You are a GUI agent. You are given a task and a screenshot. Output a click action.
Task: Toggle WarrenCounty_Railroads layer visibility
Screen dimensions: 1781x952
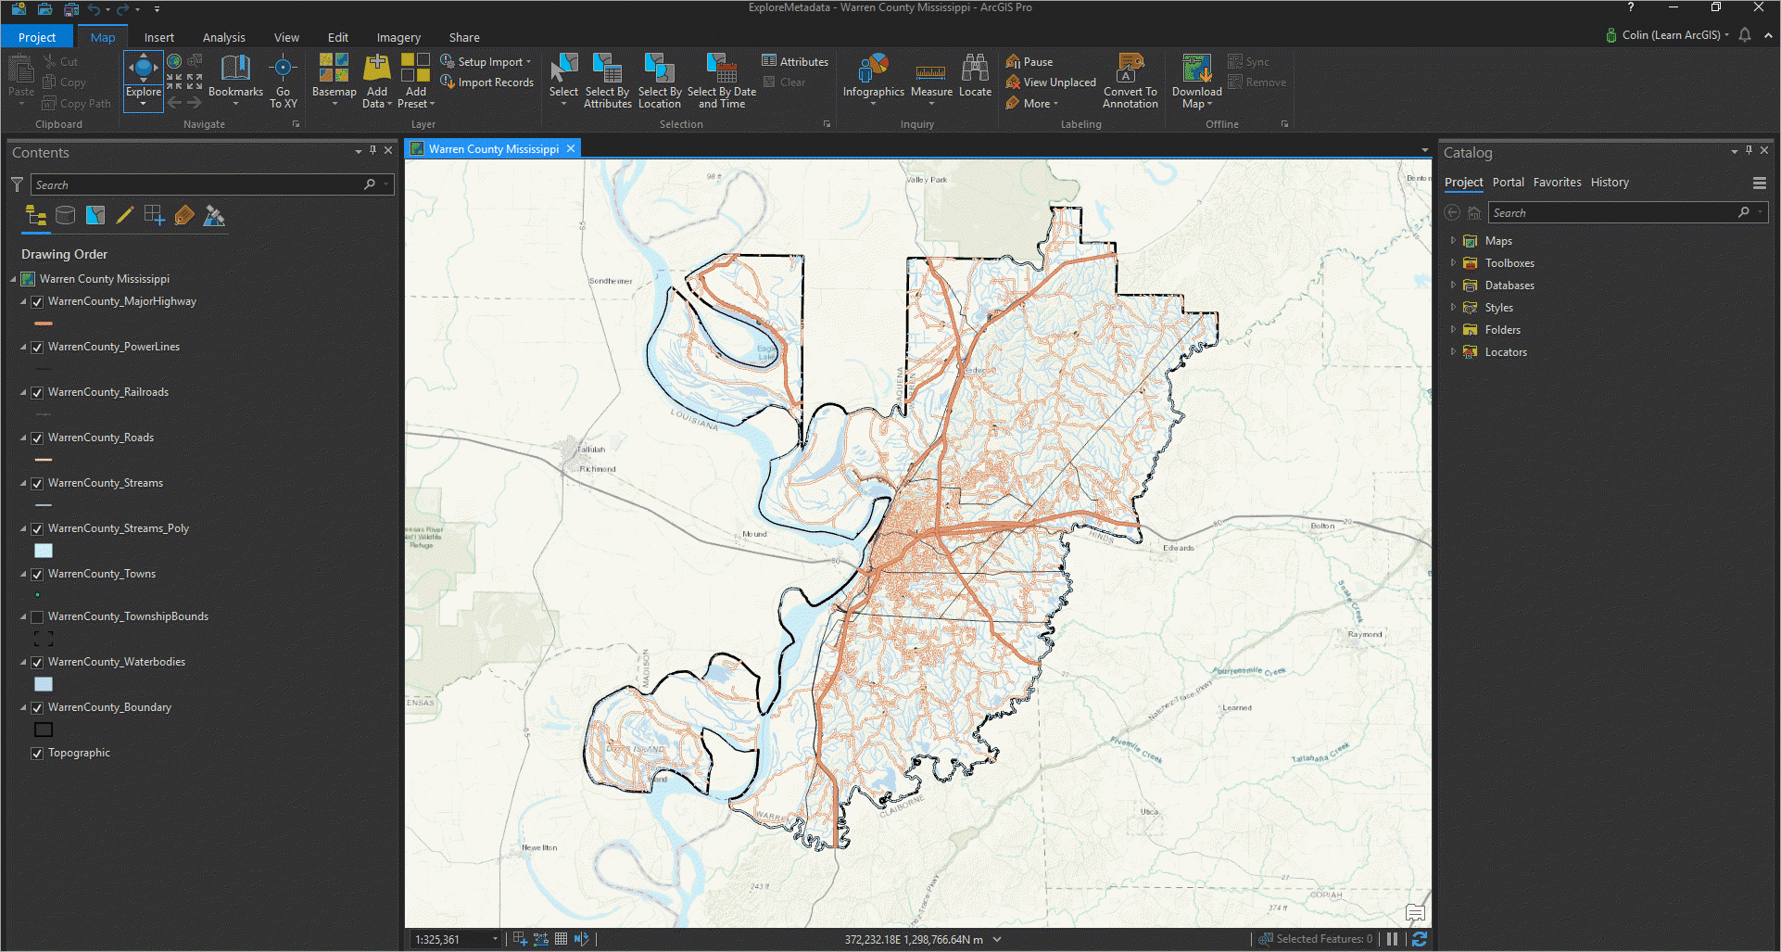point(37,393)
